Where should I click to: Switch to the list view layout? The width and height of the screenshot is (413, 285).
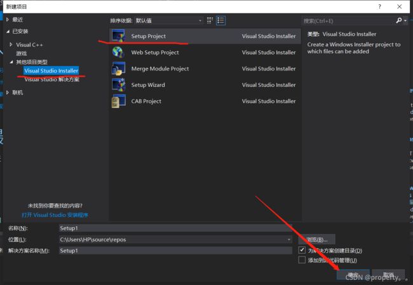(220, 20)
